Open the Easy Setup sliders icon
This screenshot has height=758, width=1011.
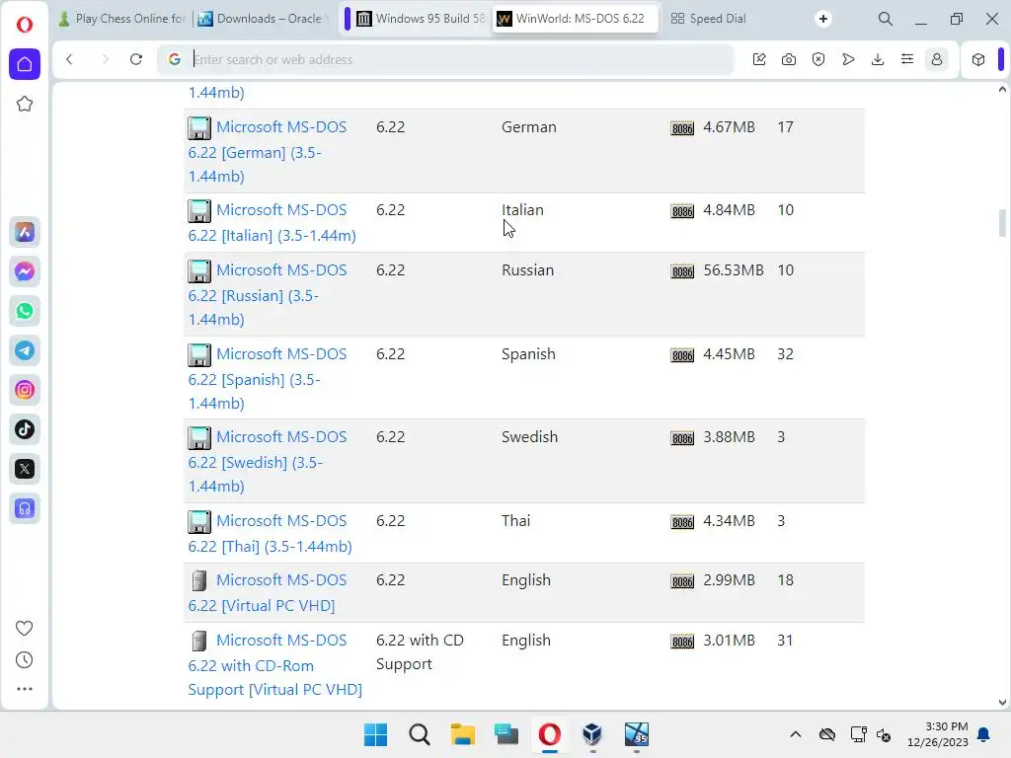click(x=907, y=59)
